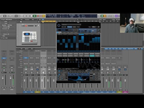Click the tempo value 76.0000 in LCD
Image resolution: width=144 pixels, height=108 pixels.
click(x=72, y=15)
